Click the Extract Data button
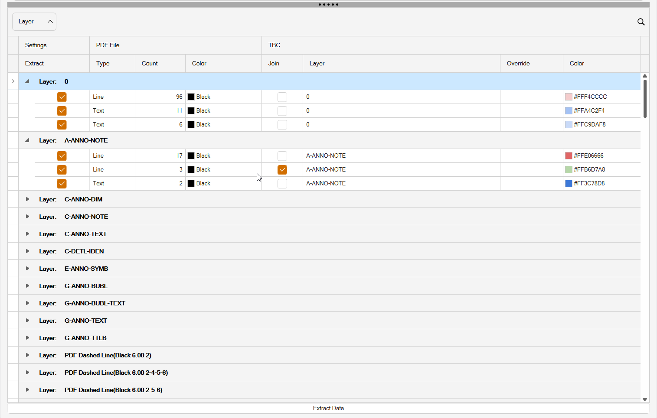 point(328,408)
